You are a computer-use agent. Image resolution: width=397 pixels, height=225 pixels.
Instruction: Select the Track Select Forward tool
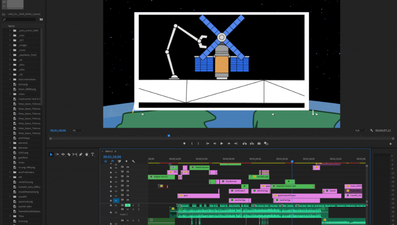click(x=57, y=155)
